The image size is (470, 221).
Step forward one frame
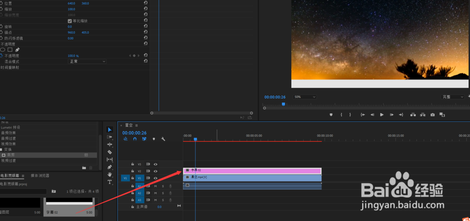[392, 115]
